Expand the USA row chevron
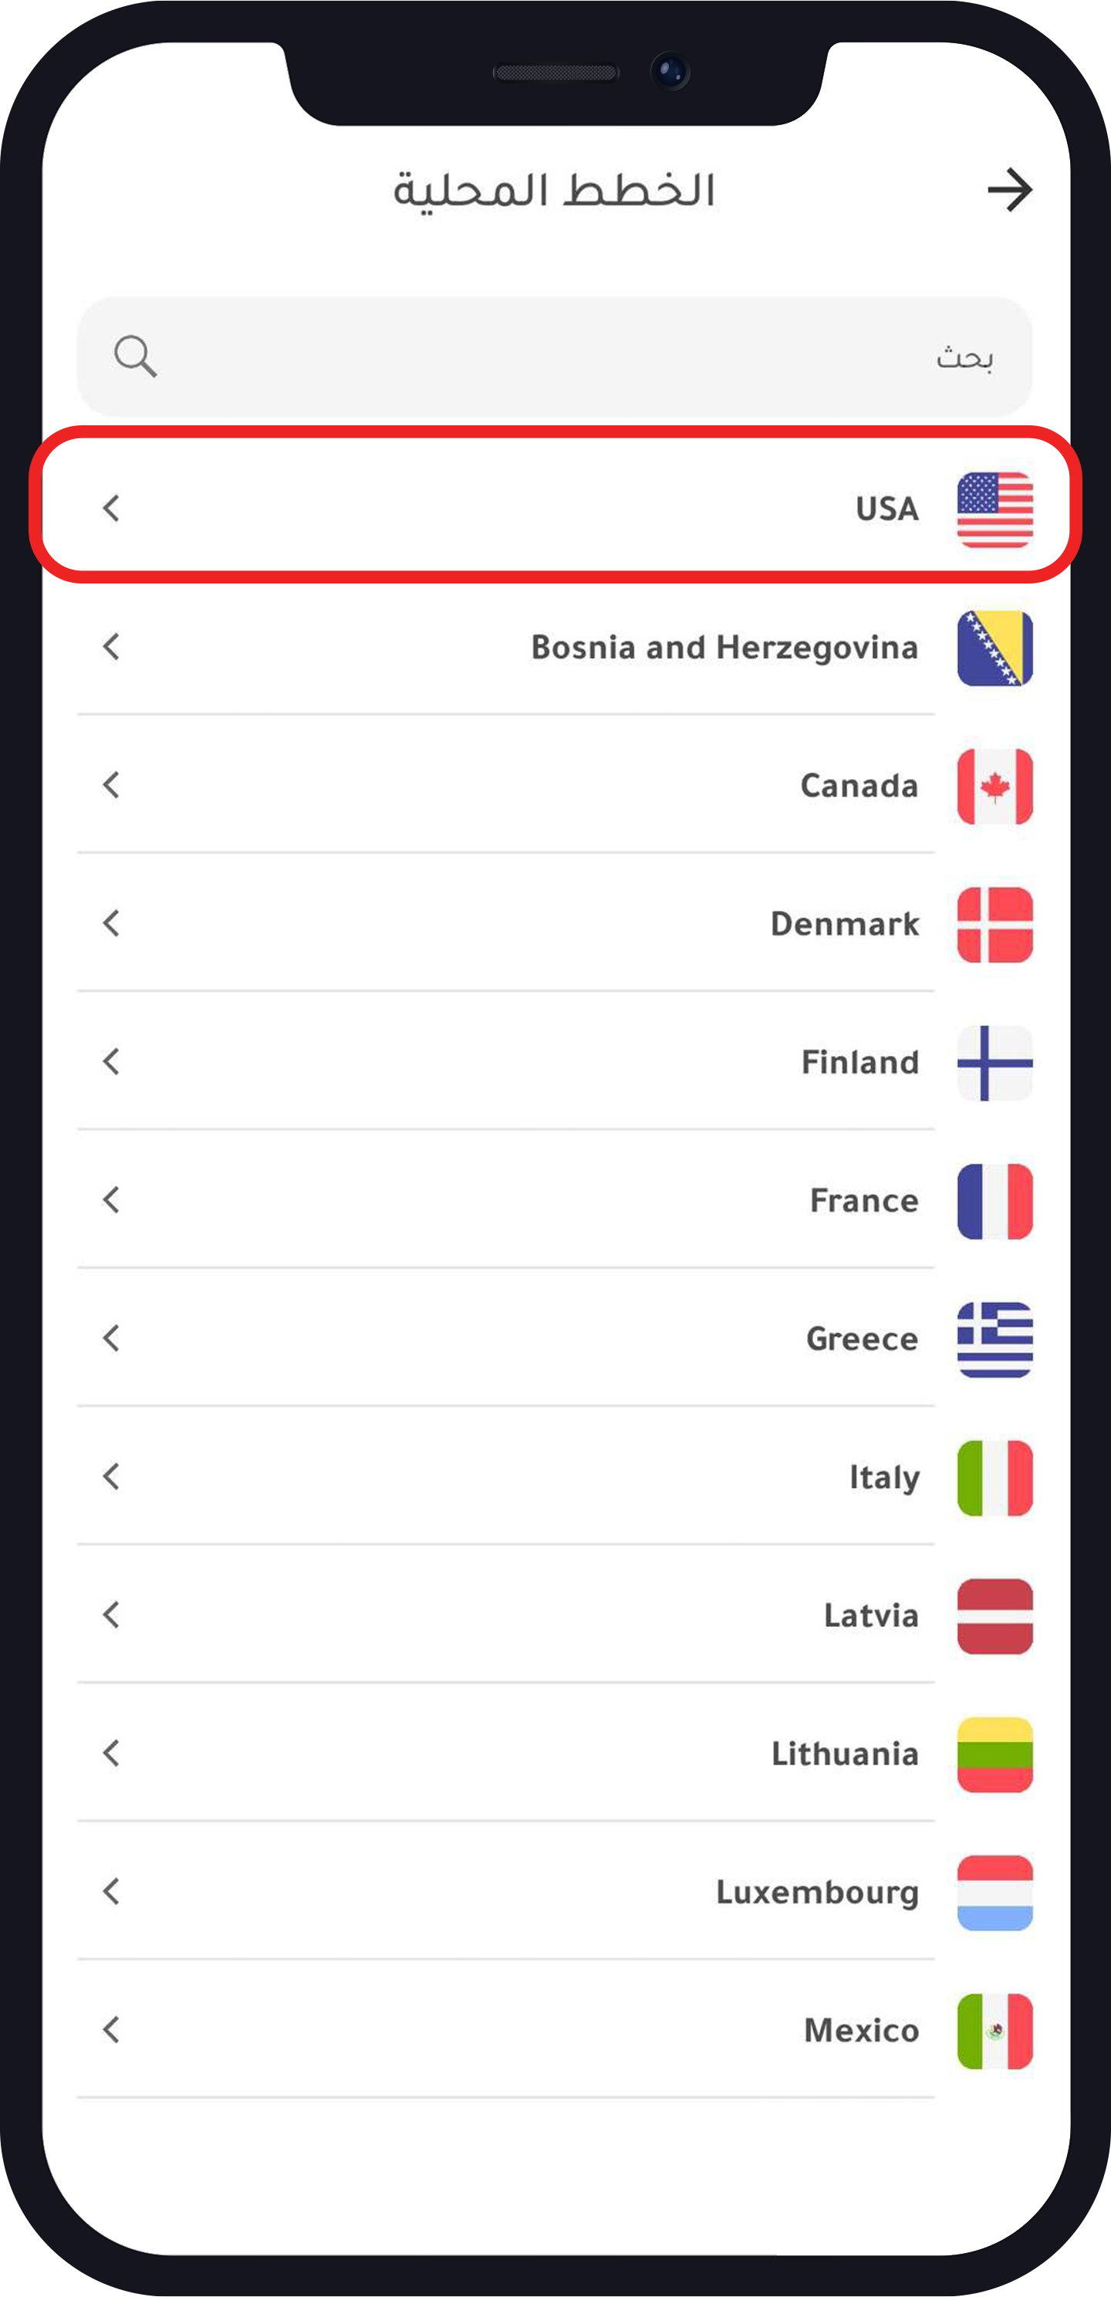Viewport: 1111px width, 2297px height. [111, 509]
